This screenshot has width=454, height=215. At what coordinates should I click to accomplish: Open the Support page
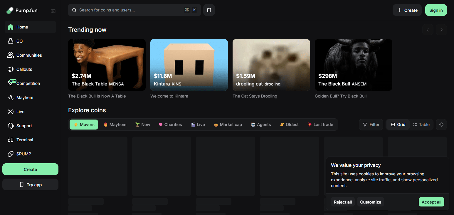pyautogui.click(x=30, y=126)
